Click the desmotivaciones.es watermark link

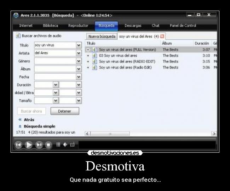(x=115, y=153)
